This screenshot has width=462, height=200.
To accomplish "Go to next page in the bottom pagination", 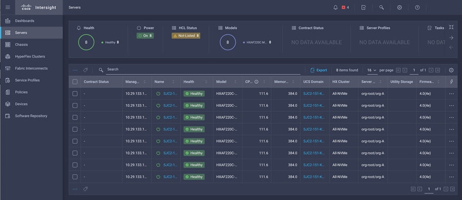I will [446, 189].
